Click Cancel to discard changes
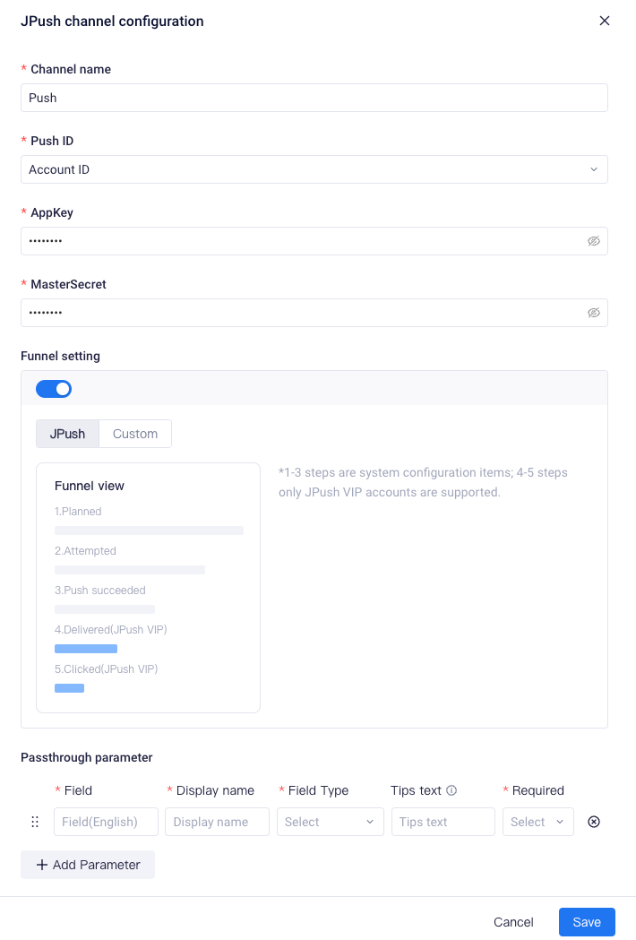Screen dimensions: 636x940 click(x=513, y=922)
